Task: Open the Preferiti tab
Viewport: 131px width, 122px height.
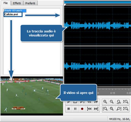Action: pos(30,3)
